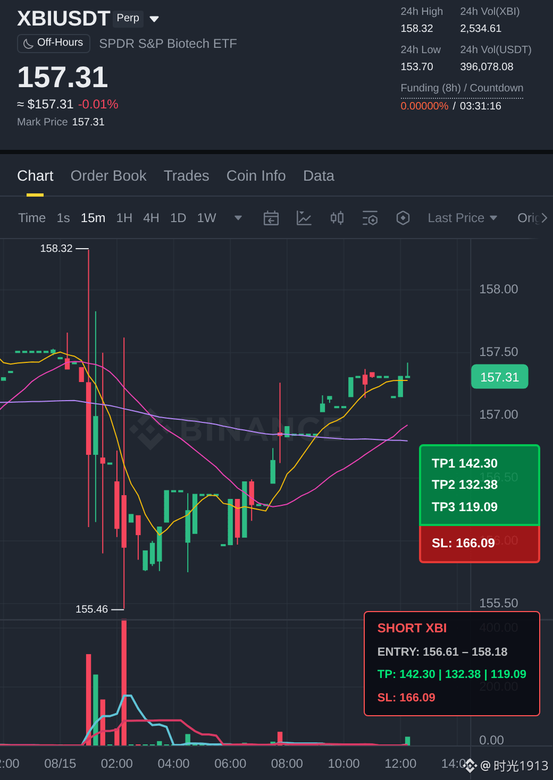Open the Order Book tab

[108, 176]
